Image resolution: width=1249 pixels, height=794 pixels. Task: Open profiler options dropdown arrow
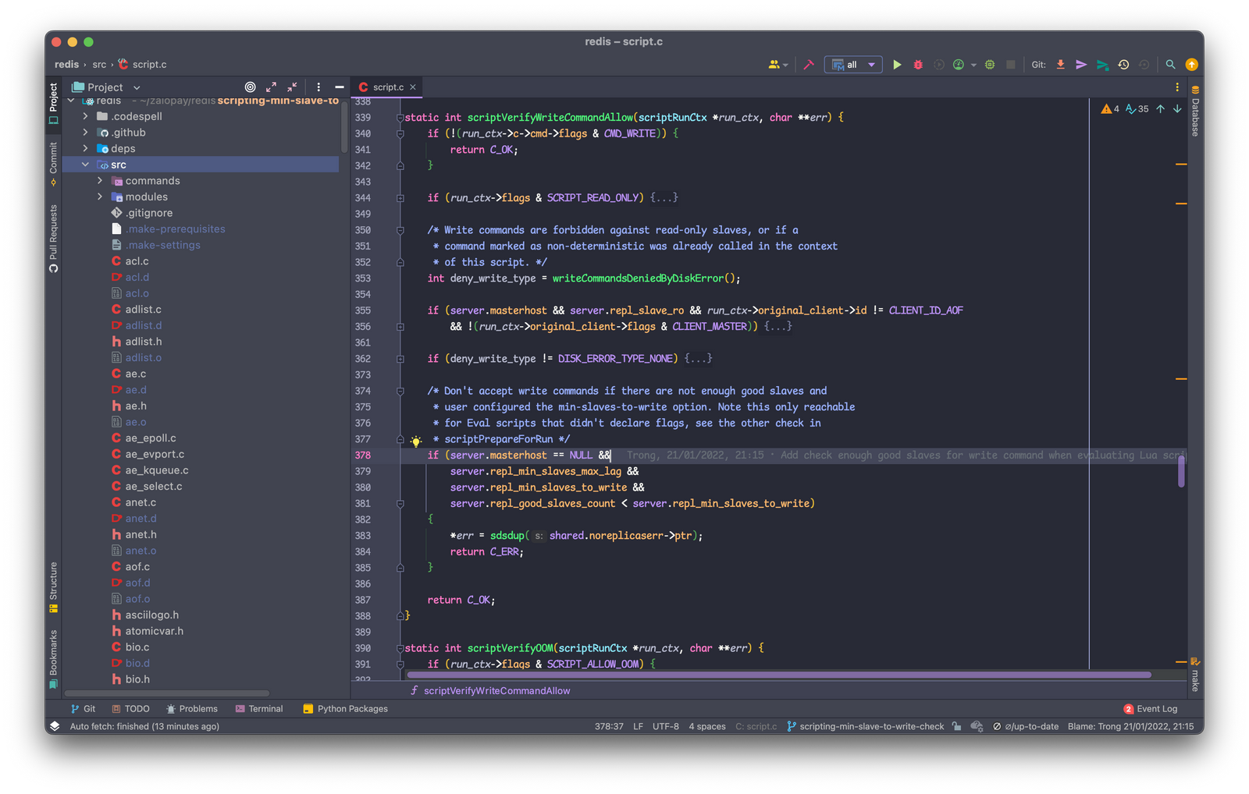click(973, 66)
